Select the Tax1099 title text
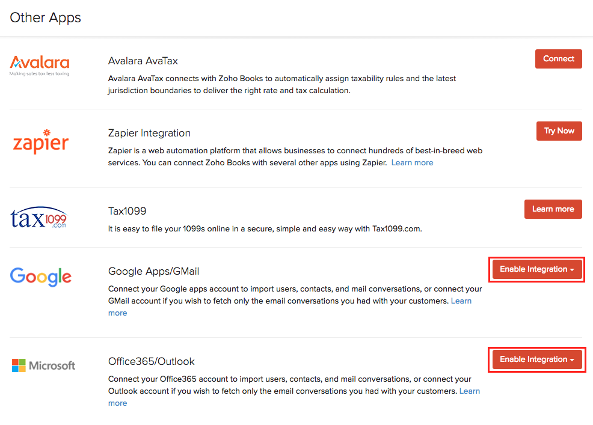This screenshot has height=425, width=593. (x=128, y=211)
